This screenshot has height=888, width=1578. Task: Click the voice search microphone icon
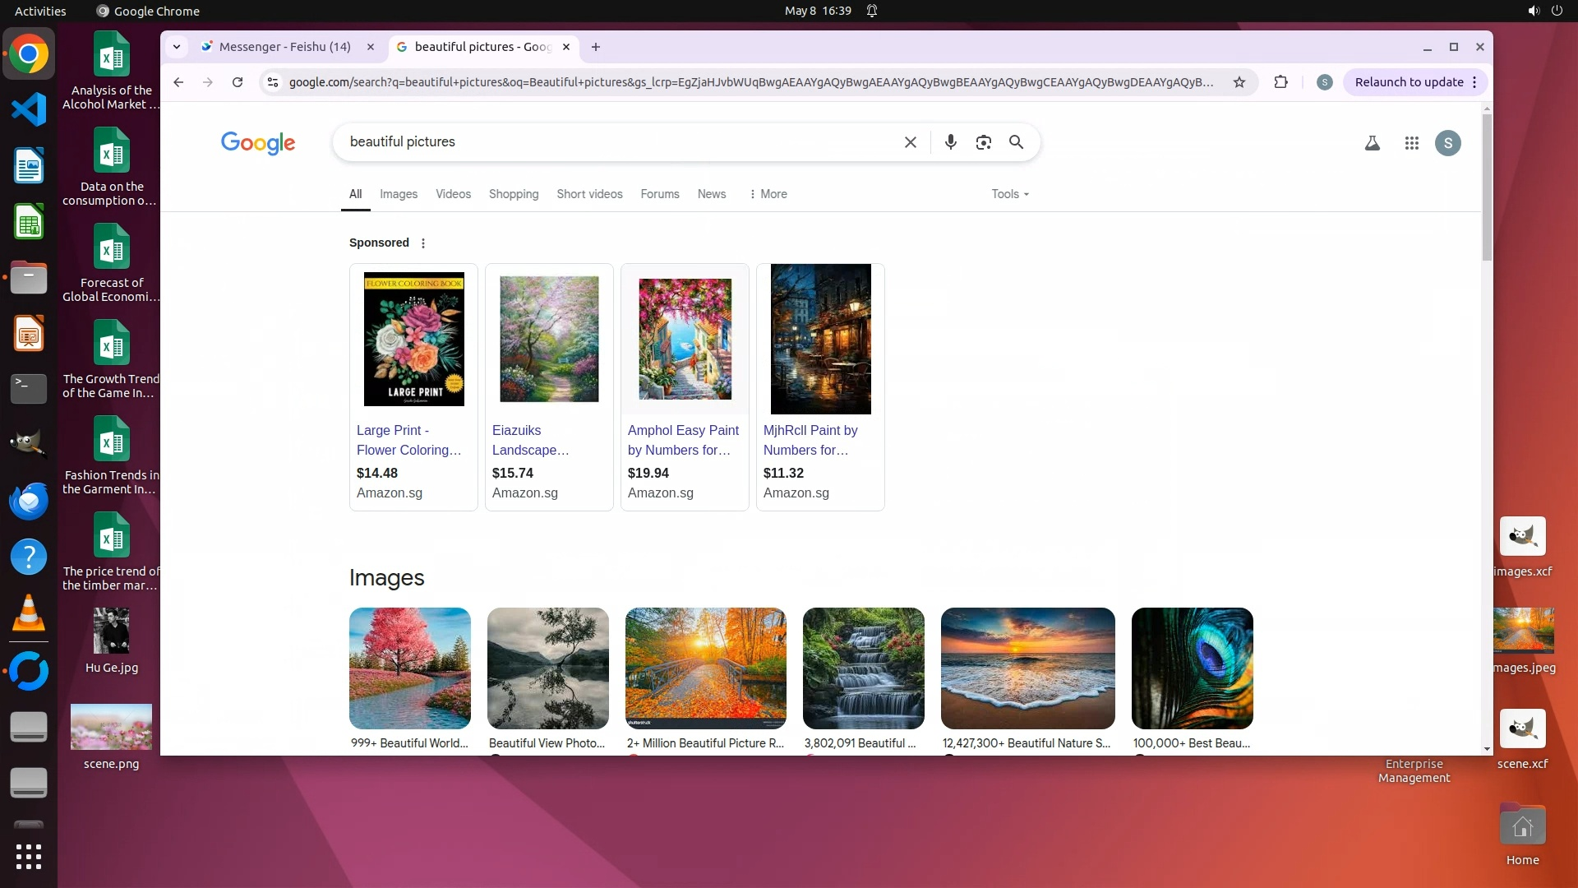[x=950, y=142]
